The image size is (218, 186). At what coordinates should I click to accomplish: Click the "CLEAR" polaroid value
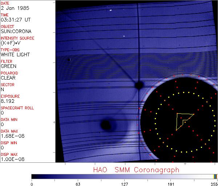coord(8,78)
